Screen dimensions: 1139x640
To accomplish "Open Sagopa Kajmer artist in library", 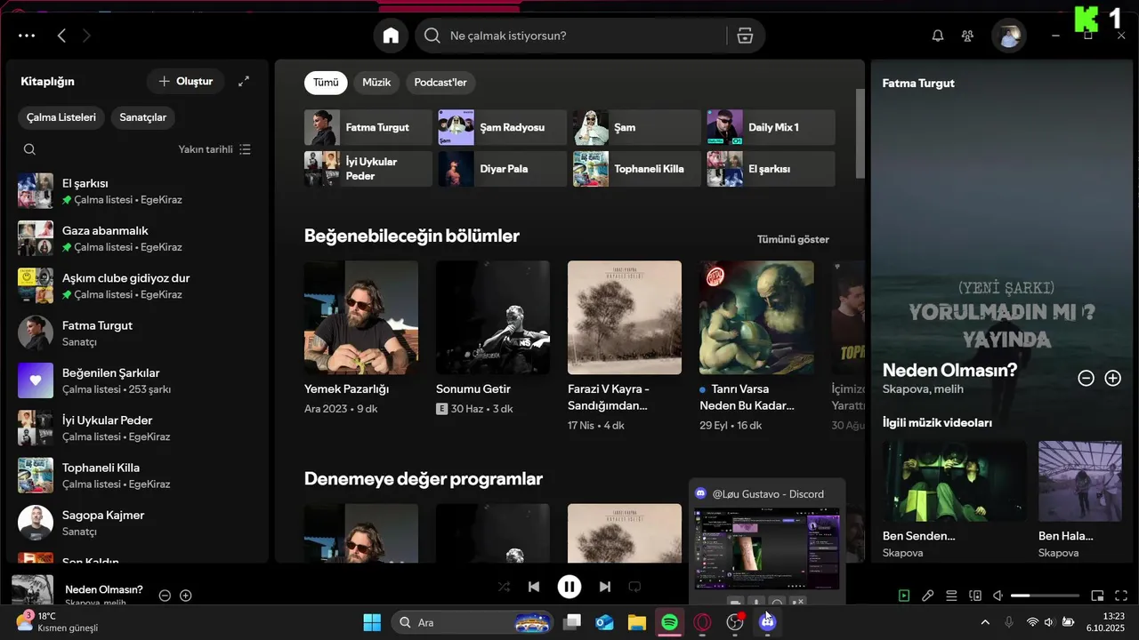I will pyautogui.click(x=138, y=523).
